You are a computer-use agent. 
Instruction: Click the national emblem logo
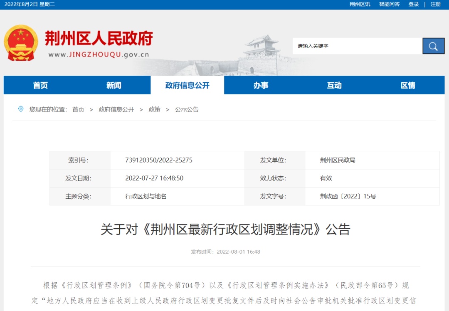pyautogui.click(x=21, y=43)
